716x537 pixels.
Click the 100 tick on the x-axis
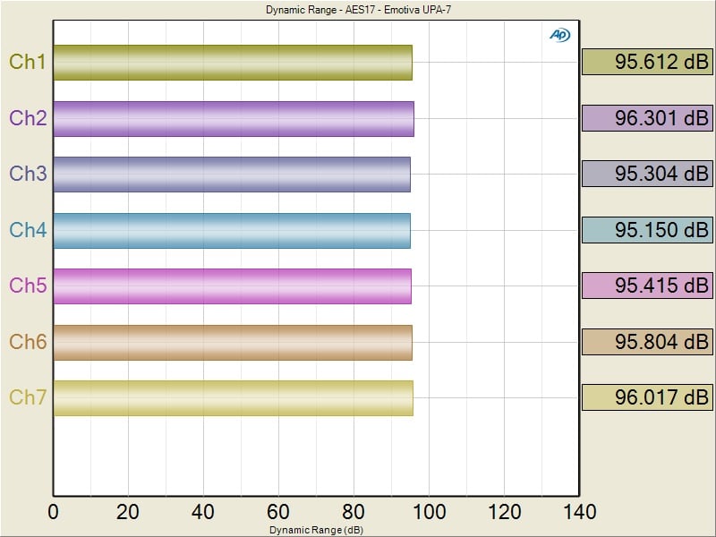[x=429, y=513]
